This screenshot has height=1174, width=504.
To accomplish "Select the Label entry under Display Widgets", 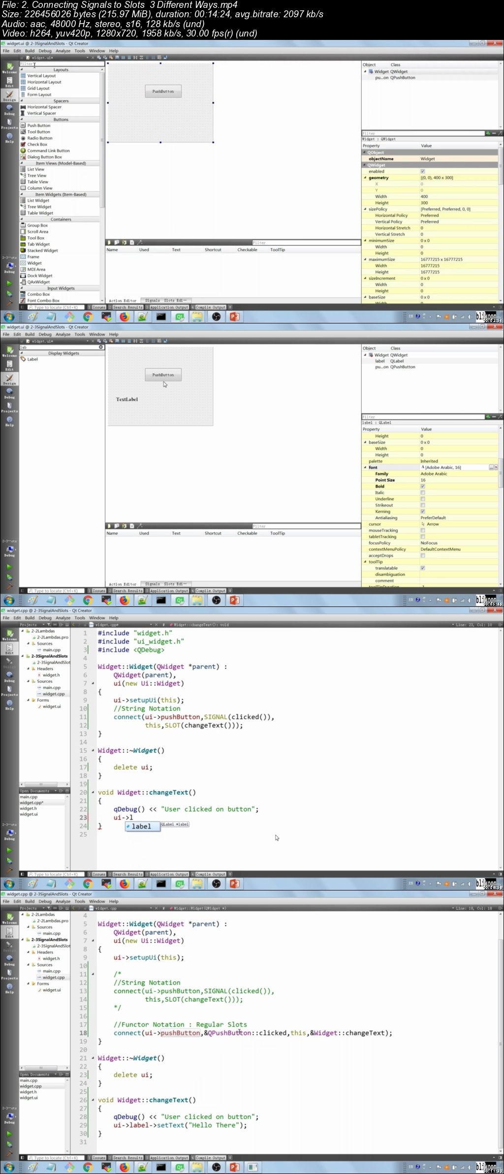I will (32, 359).
